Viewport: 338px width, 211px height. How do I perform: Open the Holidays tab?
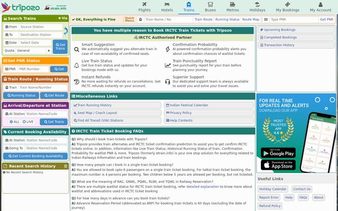[x=257, y=7]
